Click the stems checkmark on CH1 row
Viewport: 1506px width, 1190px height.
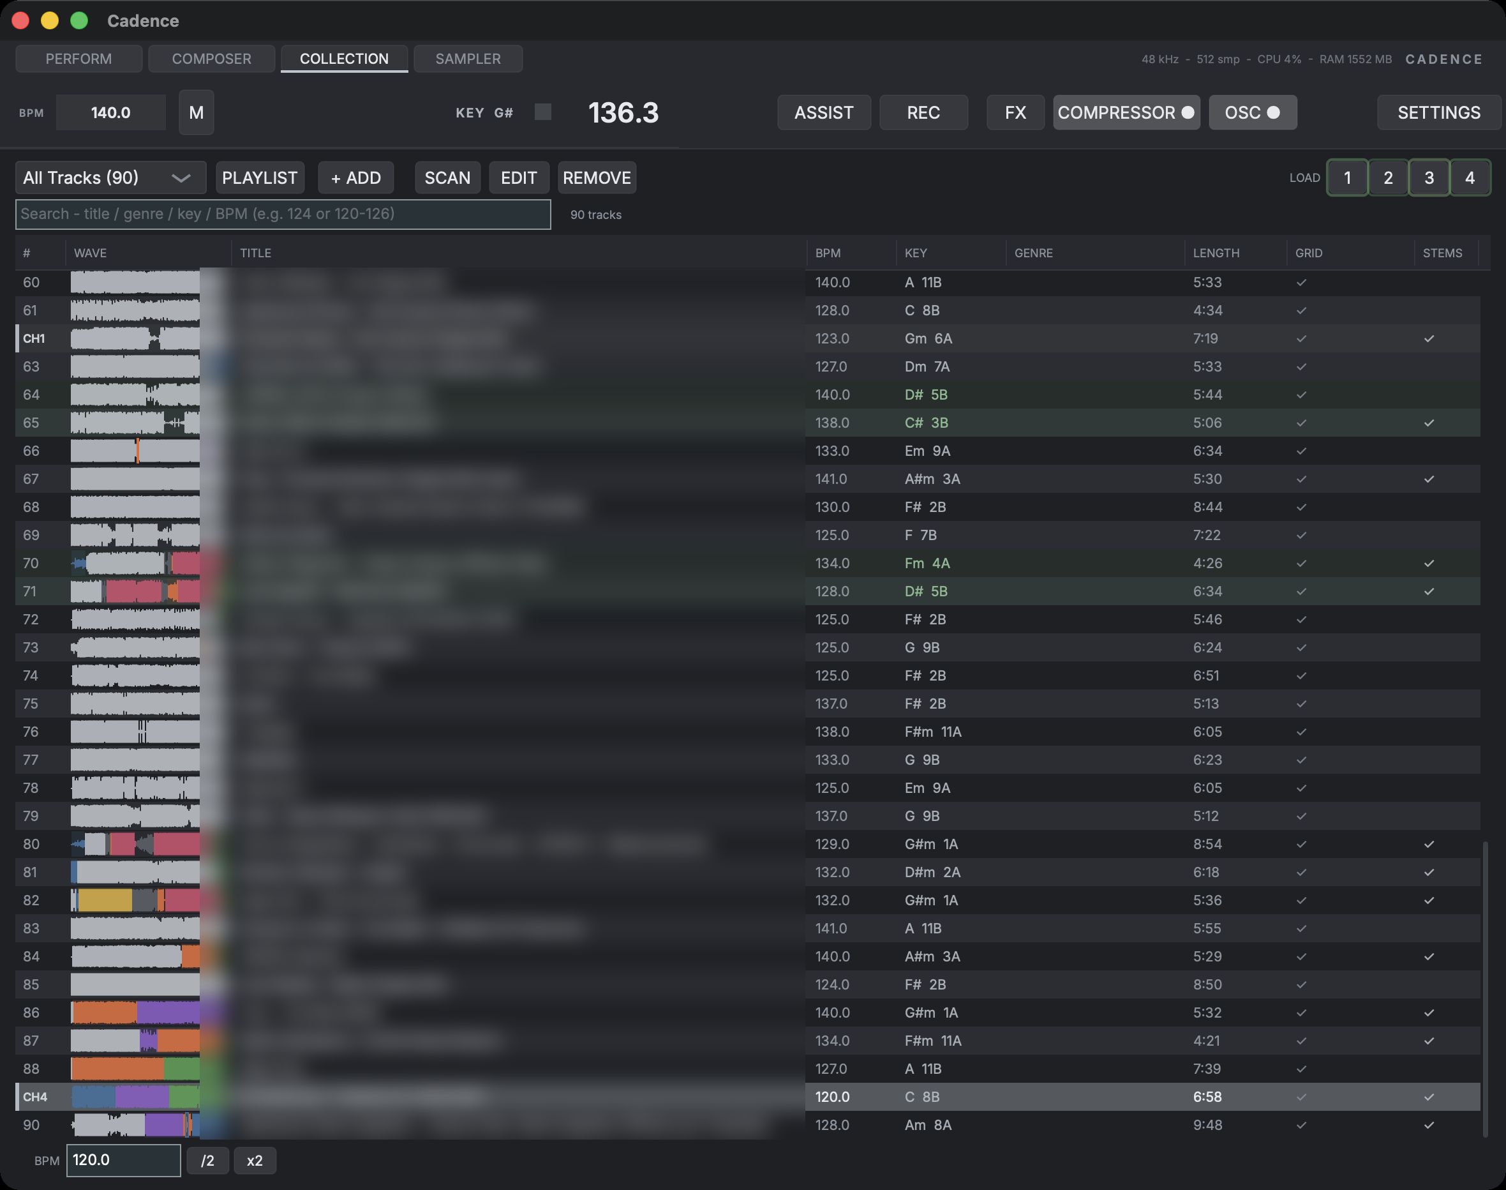(x=1429, y=338)
